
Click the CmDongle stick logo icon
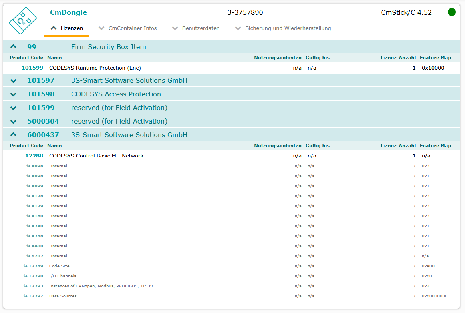(x=23, y=20)
